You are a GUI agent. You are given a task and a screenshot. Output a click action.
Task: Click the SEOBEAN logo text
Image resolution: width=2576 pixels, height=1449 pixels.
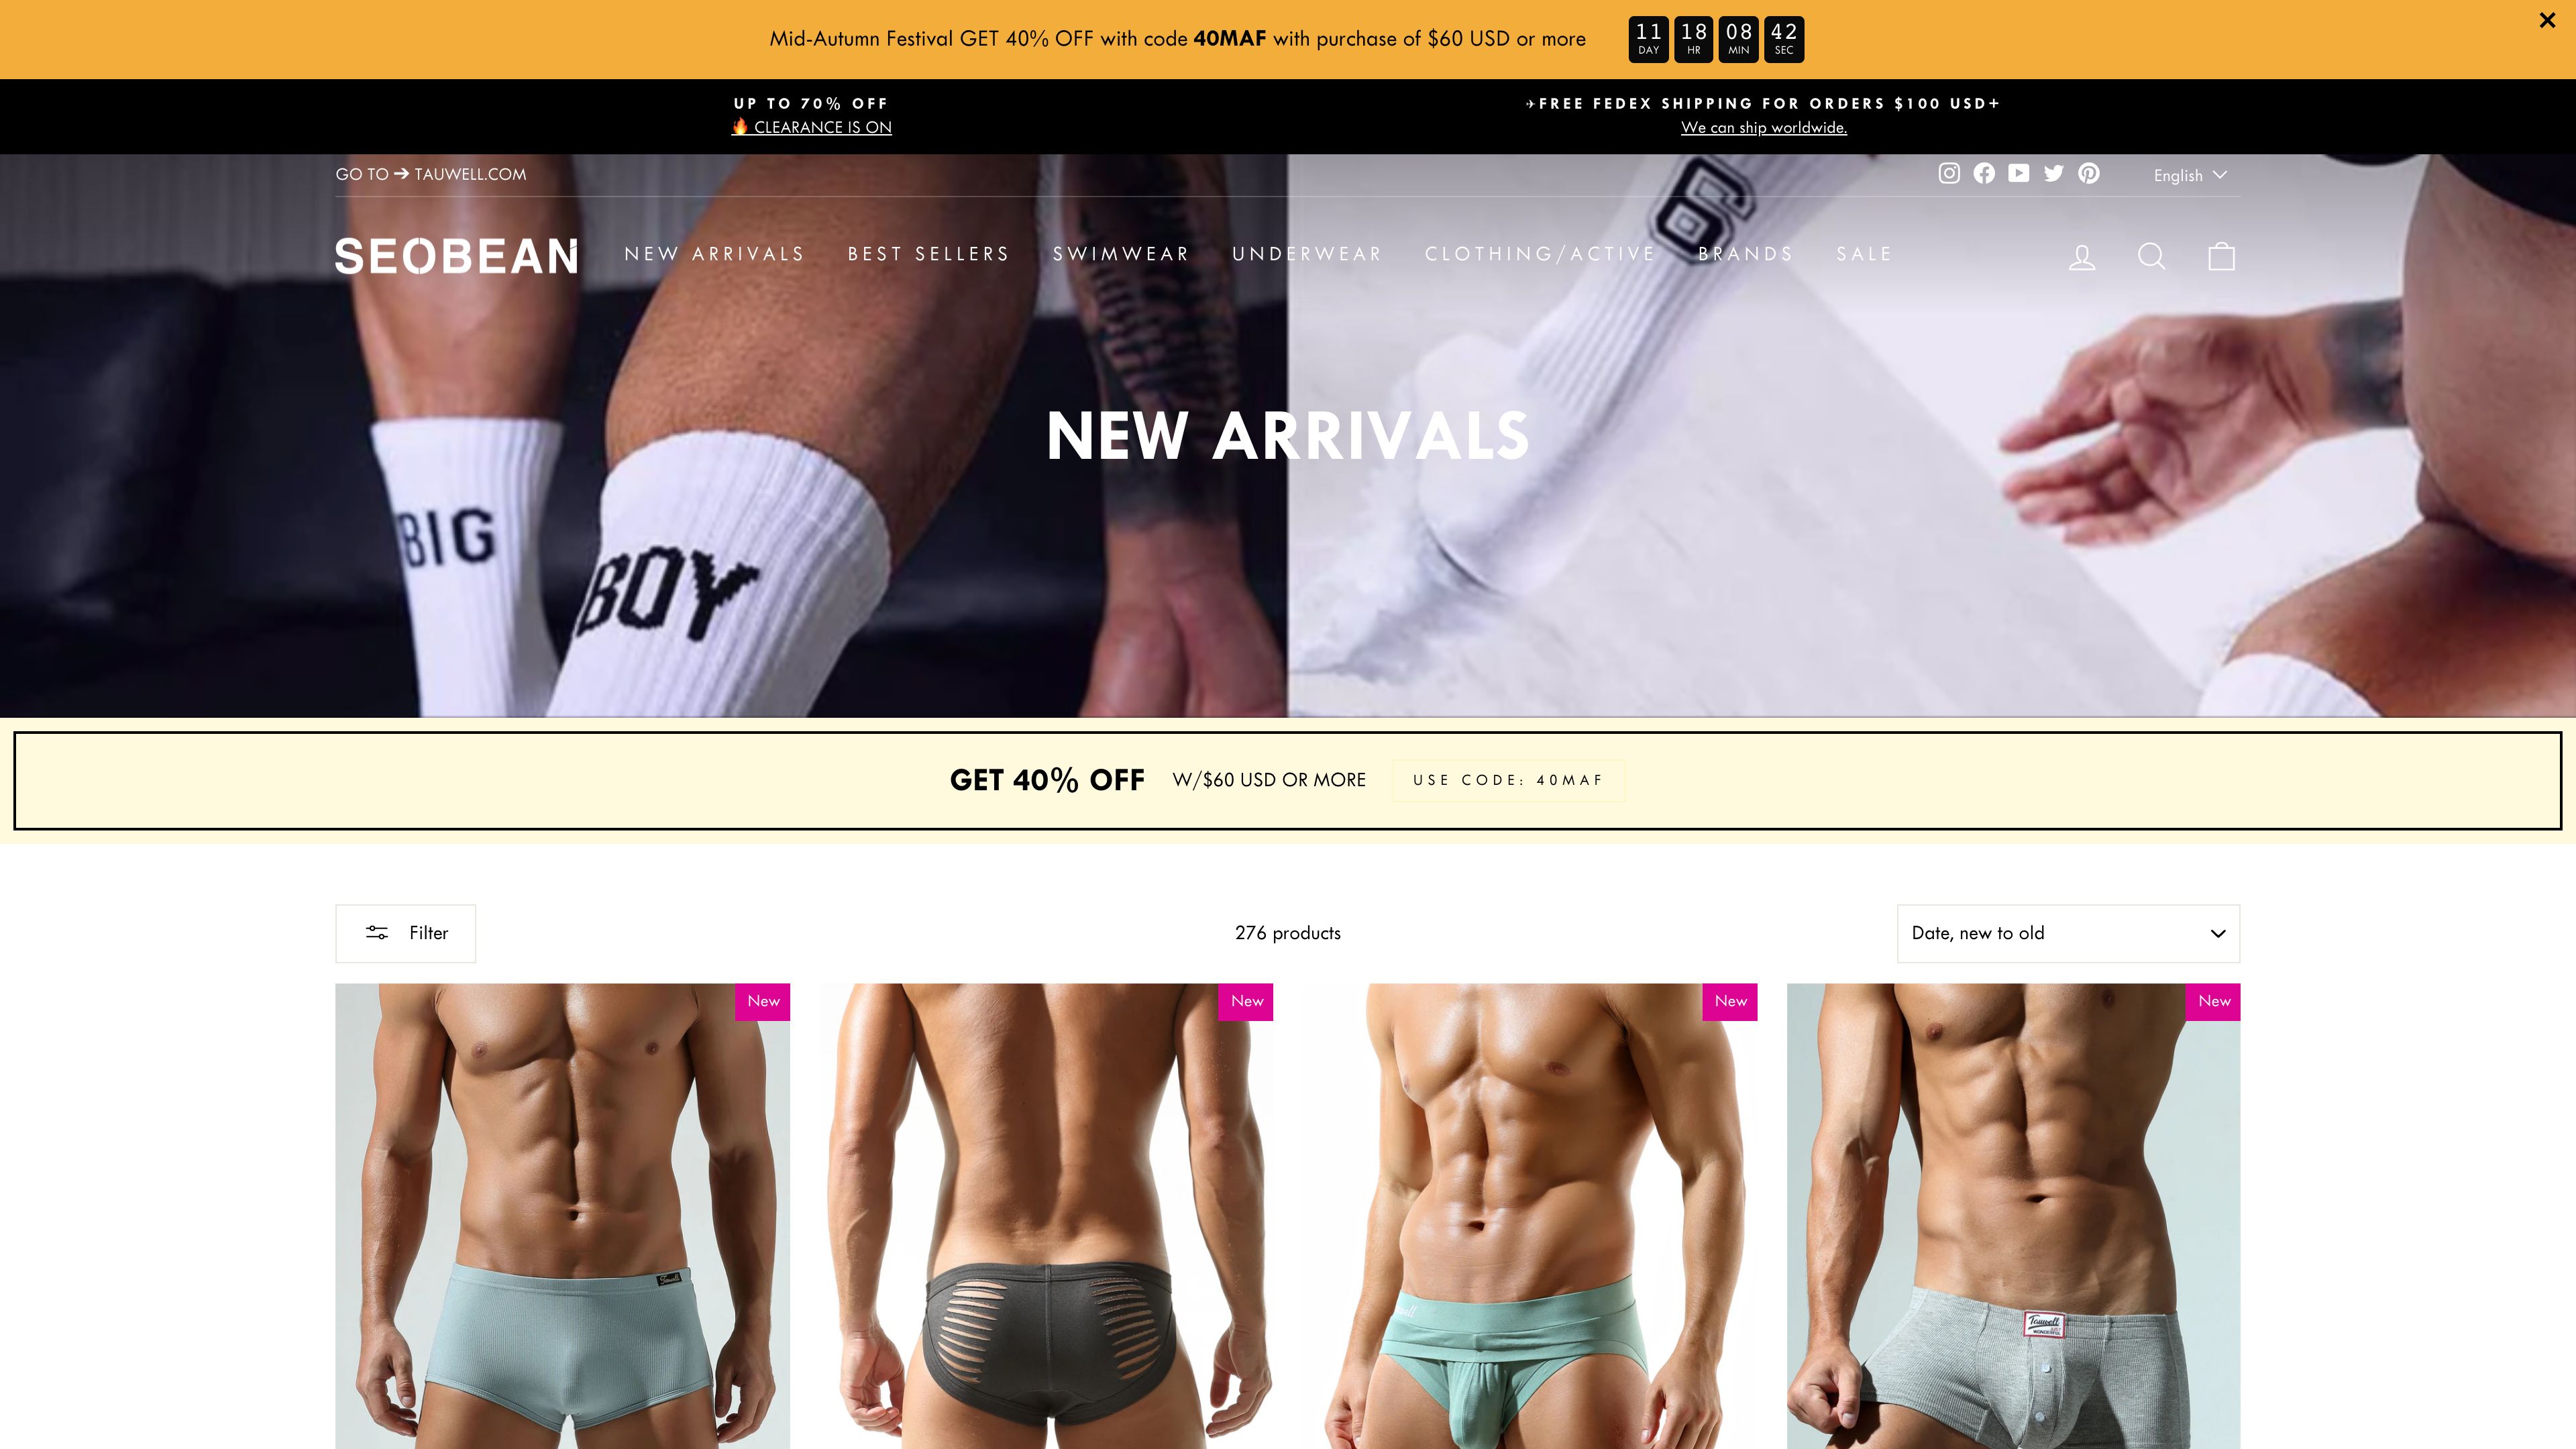pyautogui.click(x=456, y=255)
